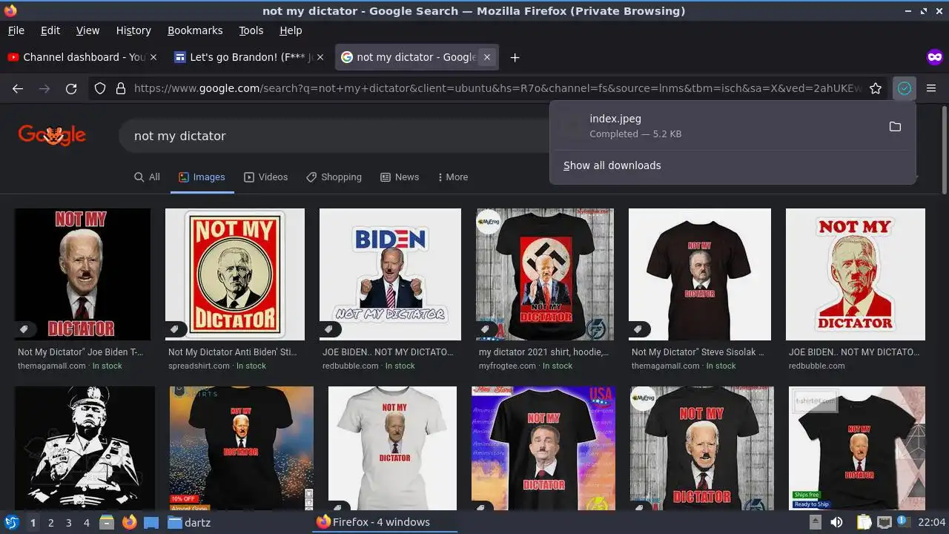Screen dimensions: 949x534
Task: Go back to previous page
Action: (x=18, y=88)
